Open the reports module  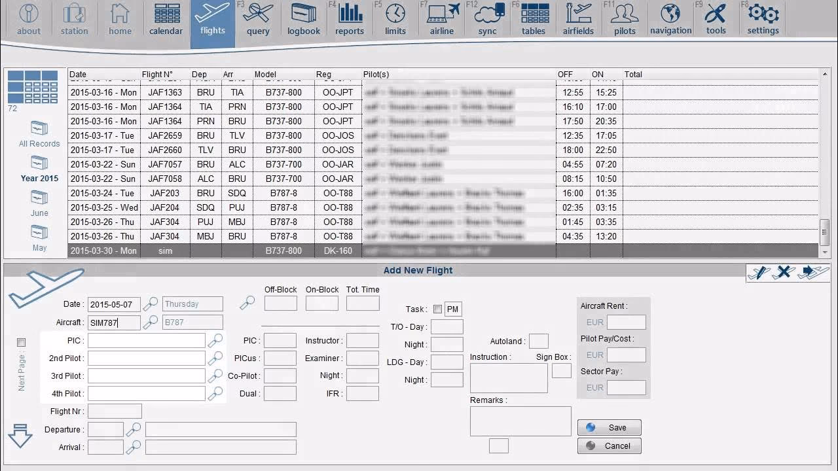[349, 18]
